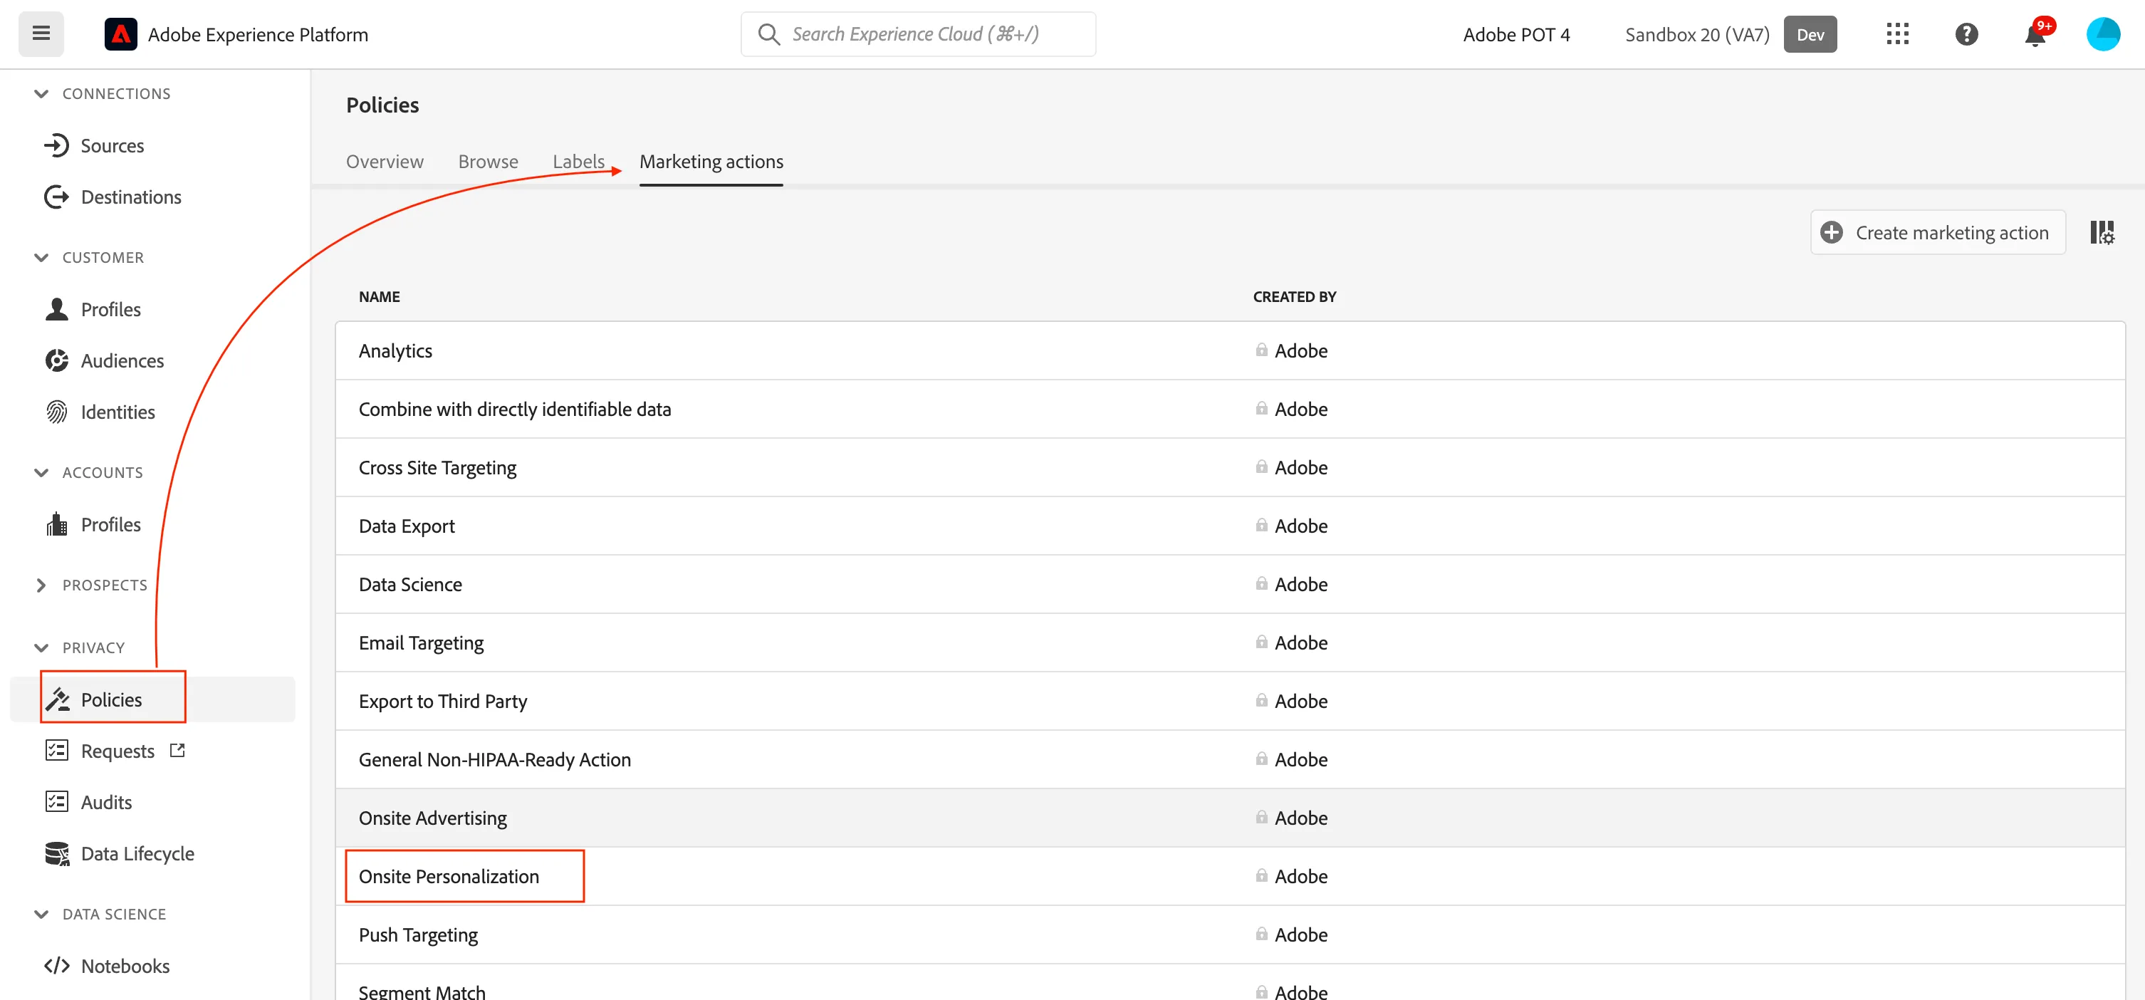Open the apps grid switcher
Image resolution: width=2145 pixels, height=1000 pixels.
click(x=1897, y=34)
